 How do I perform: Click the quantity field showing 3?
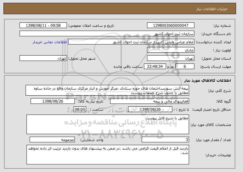point(165,140)
